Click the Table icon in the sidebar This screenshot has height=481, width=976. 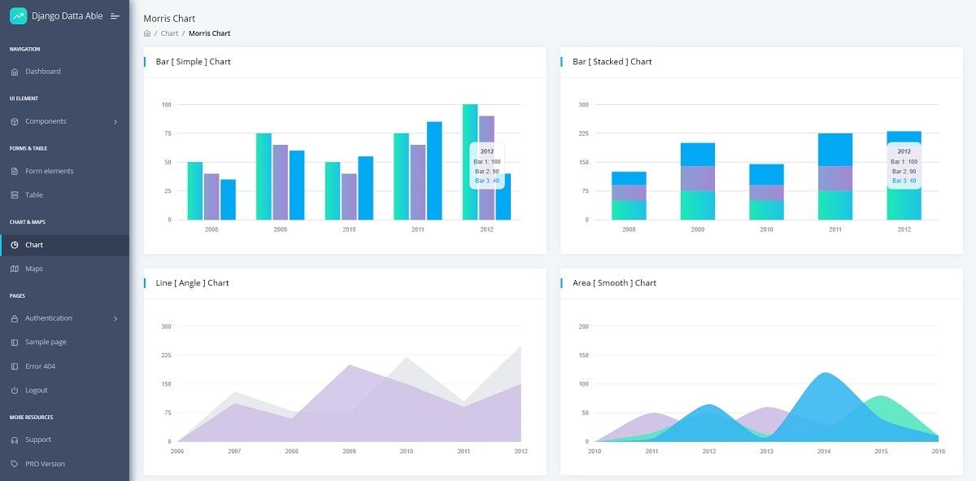pos(13,195)
